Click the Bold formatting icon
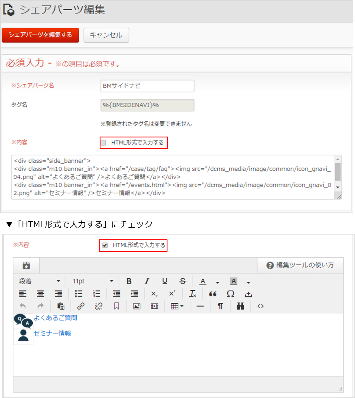Screen dimensions: 355x398 tap(129, 281)
